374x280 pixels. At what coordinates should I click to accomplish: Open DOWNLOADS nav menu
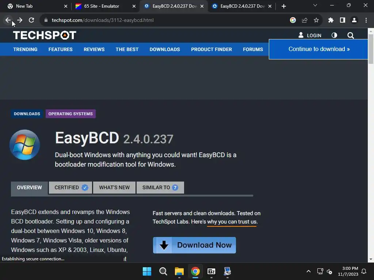165,49
